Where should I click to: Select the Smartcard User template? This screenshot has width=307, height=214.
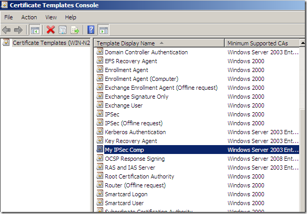[x=124, y=203]
